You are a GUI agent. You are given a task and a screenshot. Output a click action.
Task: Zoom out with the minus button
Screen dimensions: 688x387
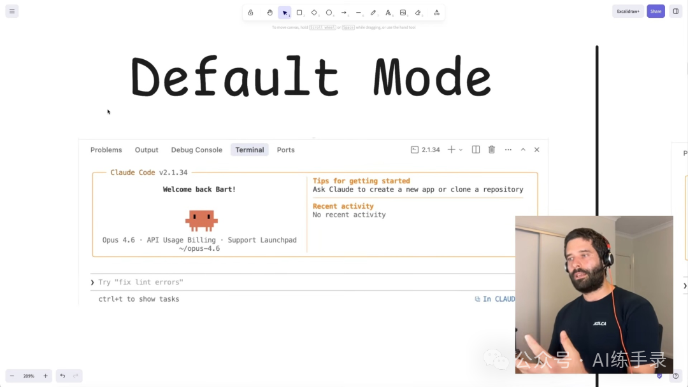coord(12,376)
